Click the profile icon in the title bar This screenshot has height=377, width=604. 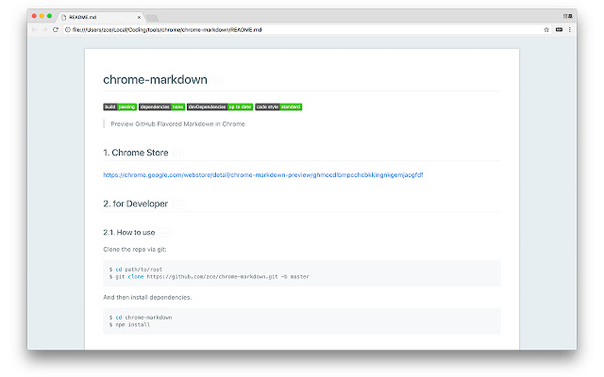click(x=568, y=16)
